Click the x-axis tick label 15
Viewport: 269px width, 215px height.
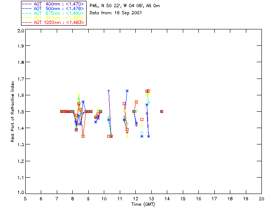pos(183,199)
